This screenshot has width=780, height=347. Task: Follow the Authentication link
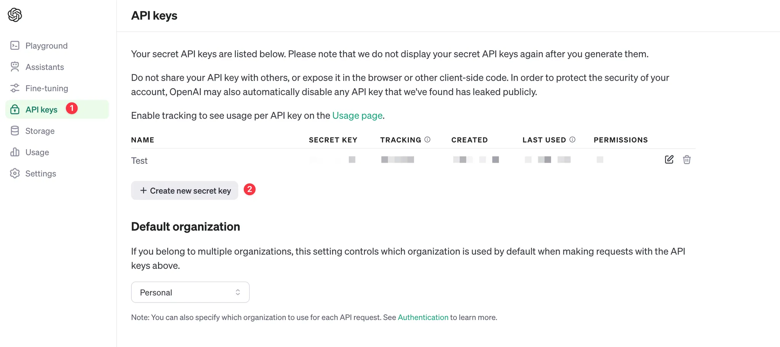pyautogui.click(x=423, y=317)
